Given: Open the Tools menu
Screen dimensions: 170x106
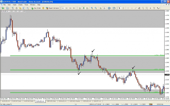Looking at the screenshot, I should [26, 5].
